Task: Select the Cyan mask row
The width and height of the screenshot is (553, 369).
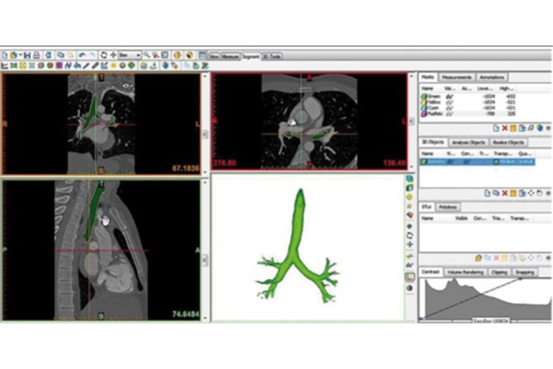Action: tap(469, 108)
